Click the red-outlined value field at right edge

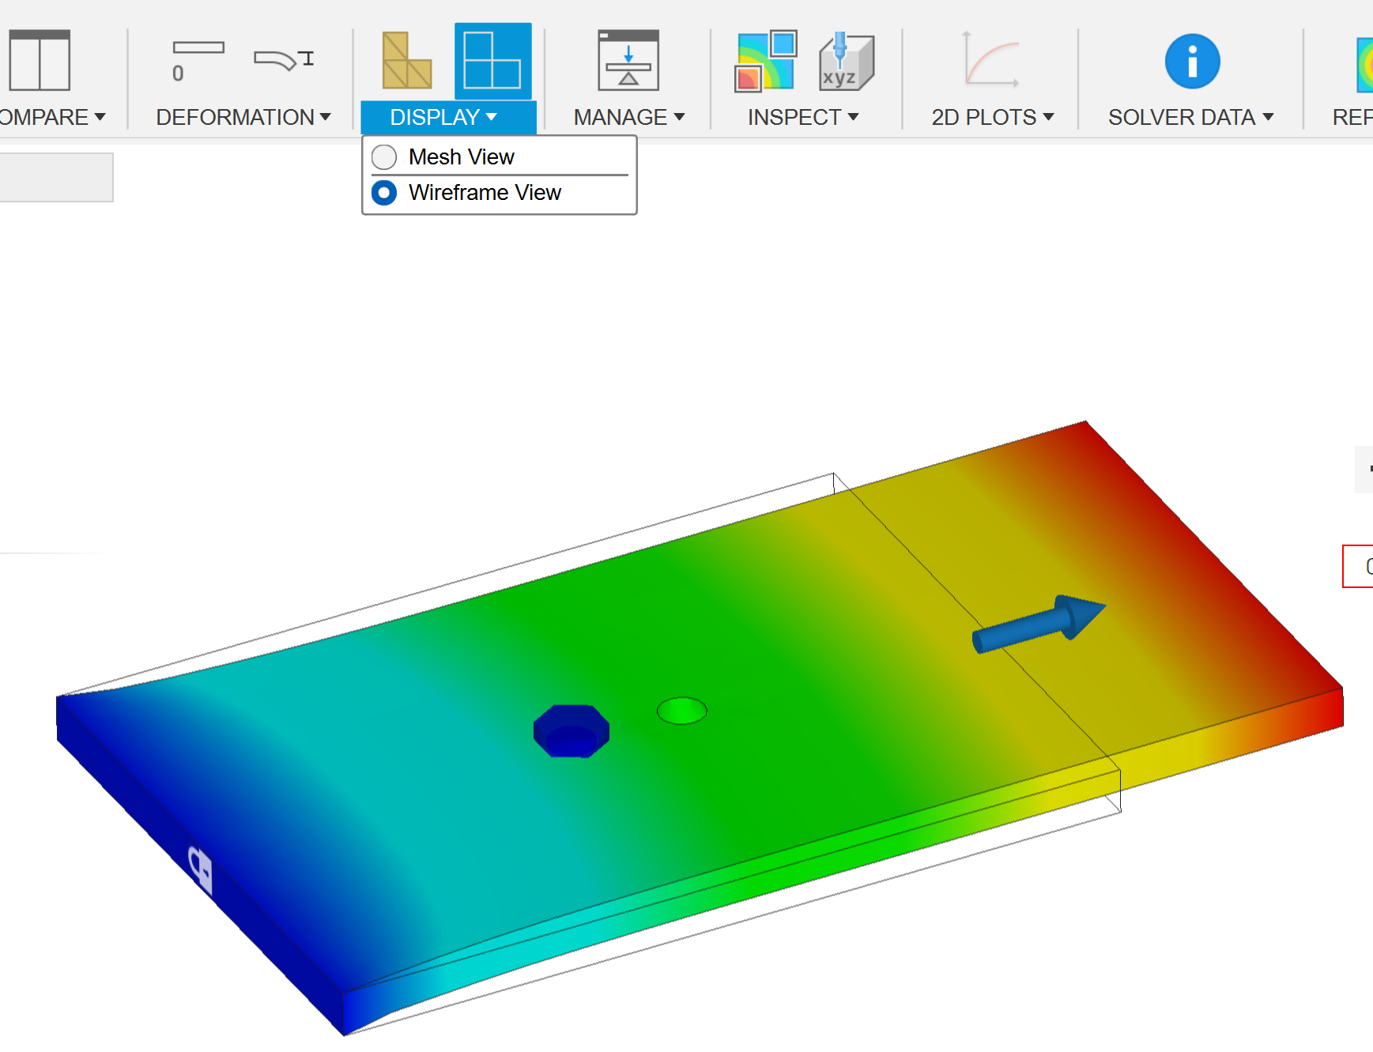pos(1361,567)
